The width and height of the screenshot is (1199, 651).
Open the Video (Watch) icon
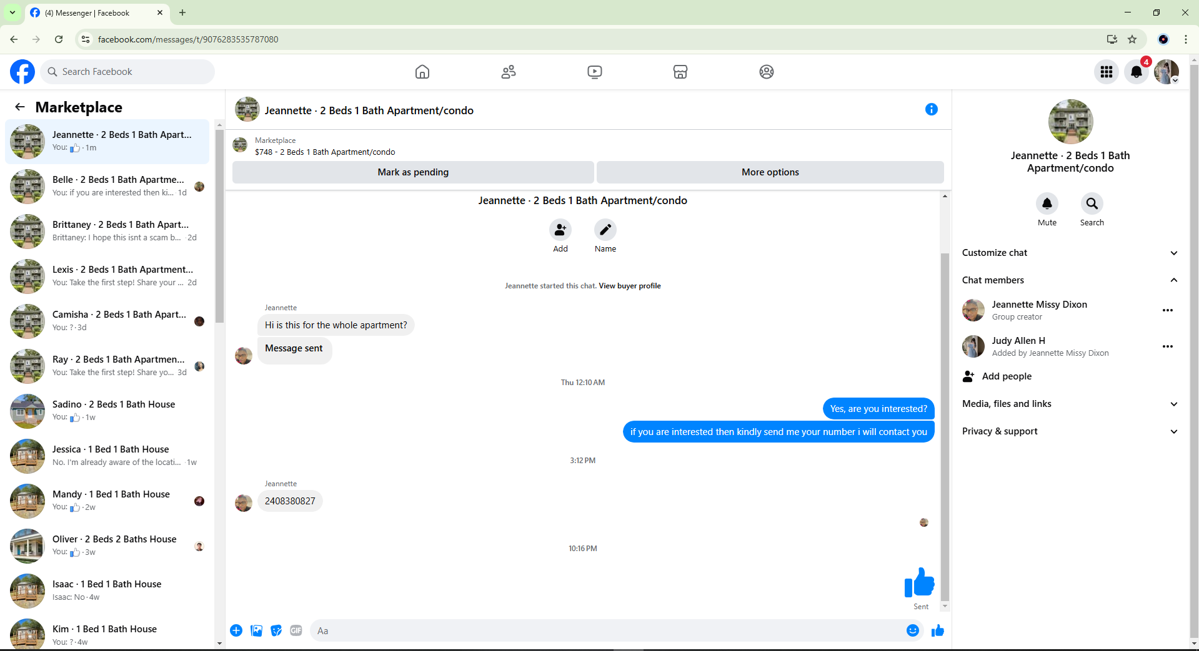[595, 72]
